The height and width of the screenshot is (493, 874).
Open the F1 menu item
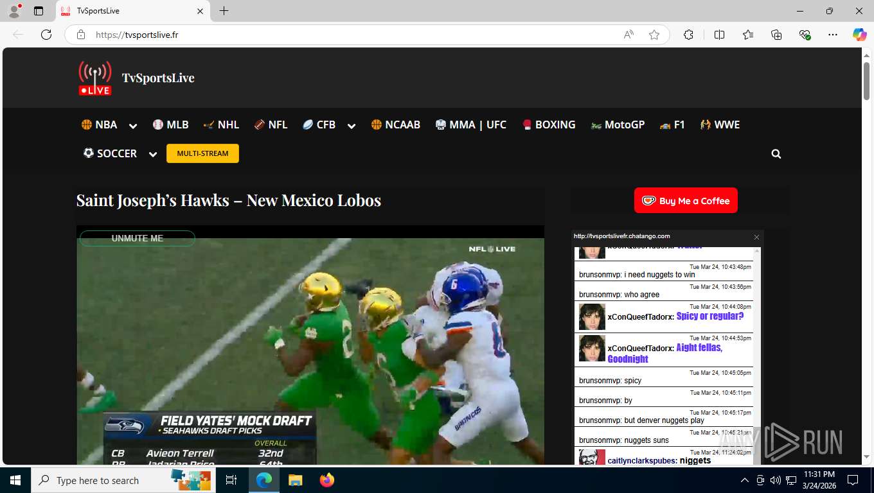coord(672,125)
